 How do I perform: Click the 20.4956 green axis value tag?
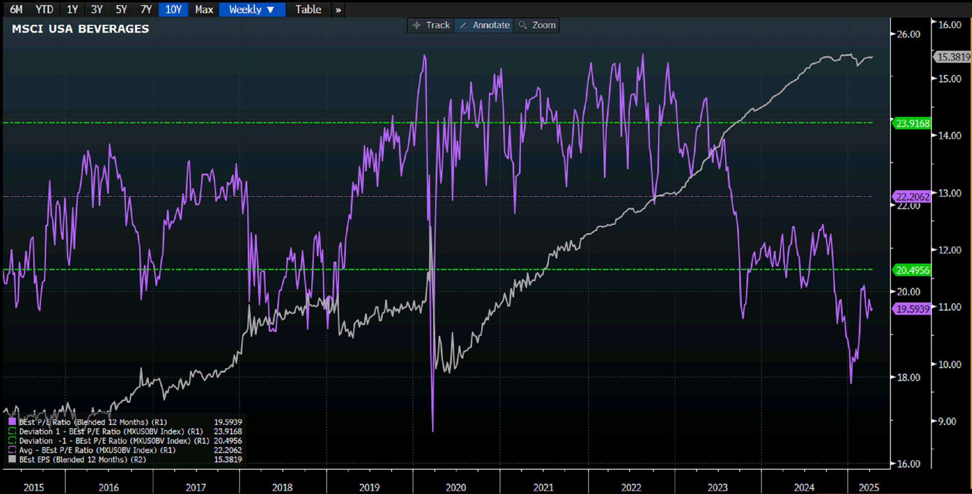(x=912, y=270)
